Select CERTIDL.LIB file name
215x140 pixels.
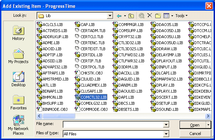click(x=92, y=55)
